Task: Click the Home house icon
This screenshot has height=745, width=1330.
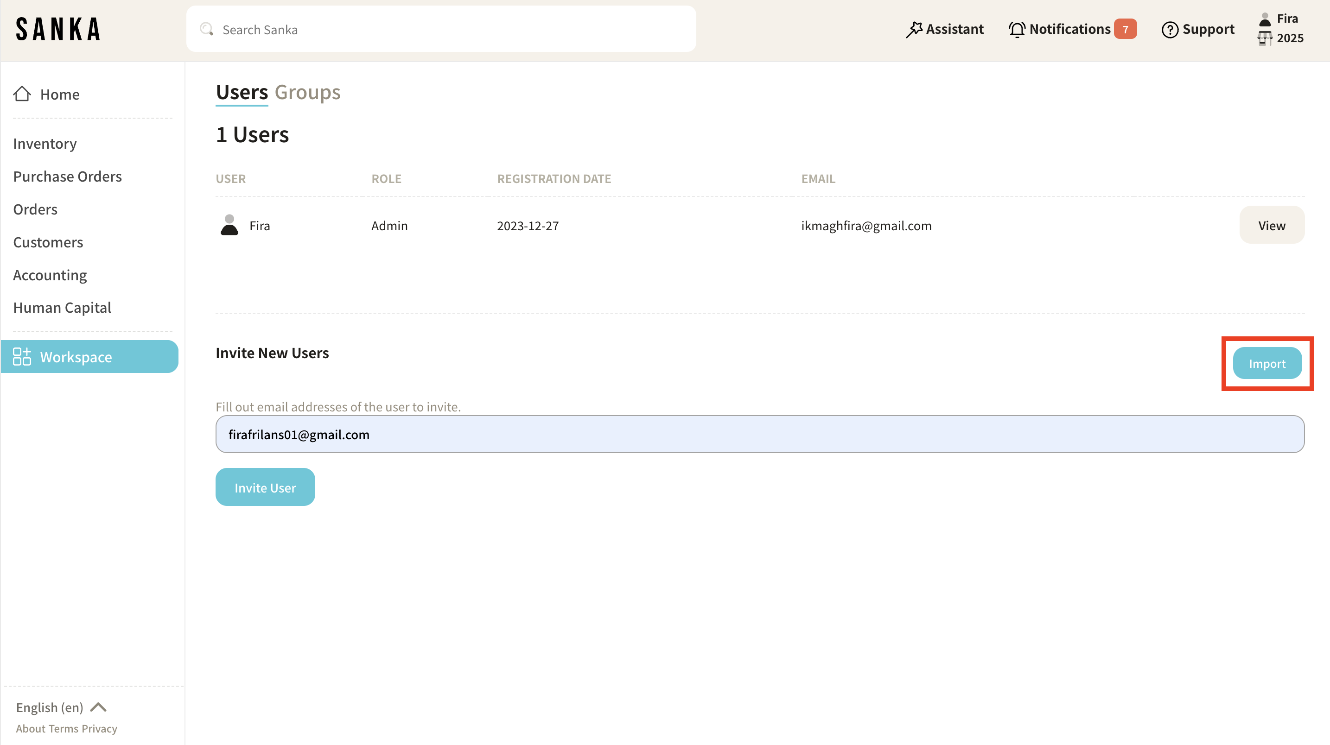Action: coord(22,94)
